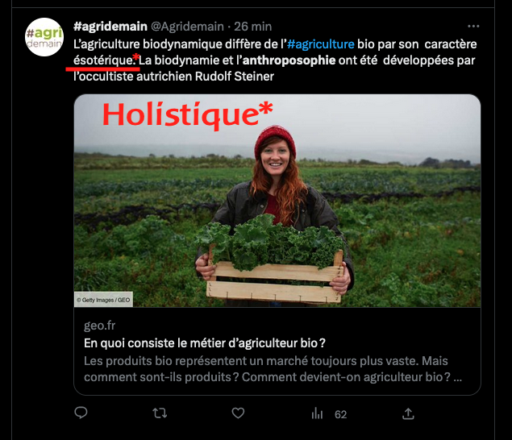Click the article description starting Les produits bio
Screen dimensions: 512x440
pos(273,369)
